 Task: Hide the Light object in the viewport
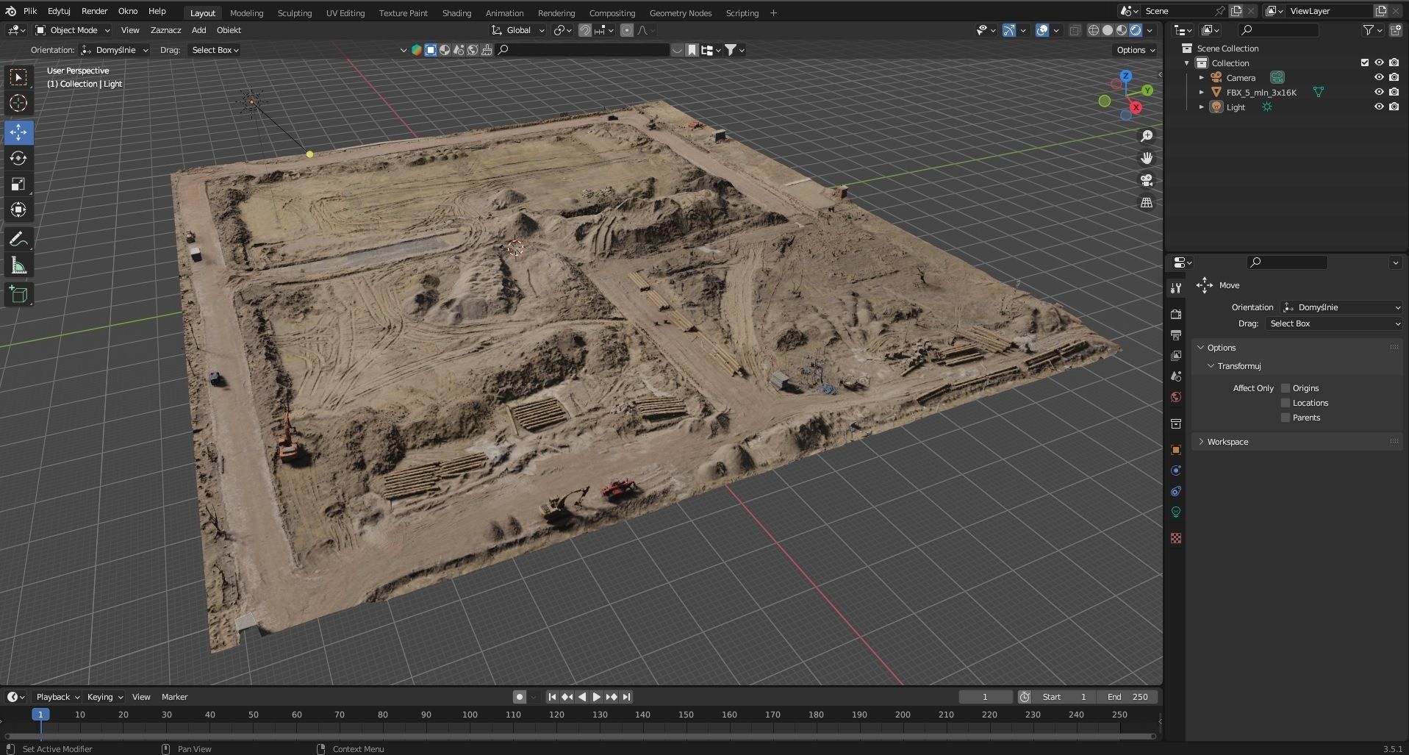(x=1379, y=107)
